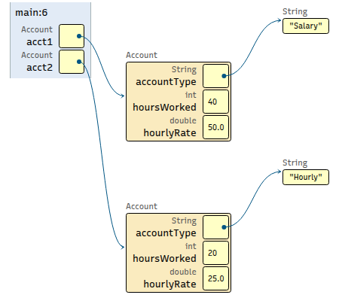Click the String label above "Hourly"
Screen dimensions: 339x307
click(295, 163)
